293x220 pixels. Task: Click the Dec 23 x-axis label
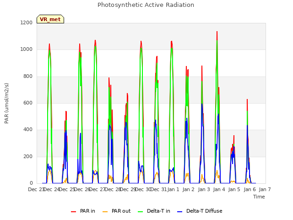37,189
